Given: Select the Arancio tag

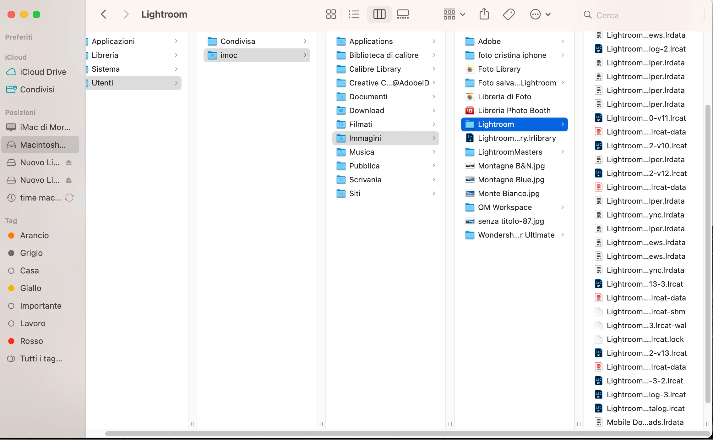Looking at the screenshot, I should [x=34, y=235].
